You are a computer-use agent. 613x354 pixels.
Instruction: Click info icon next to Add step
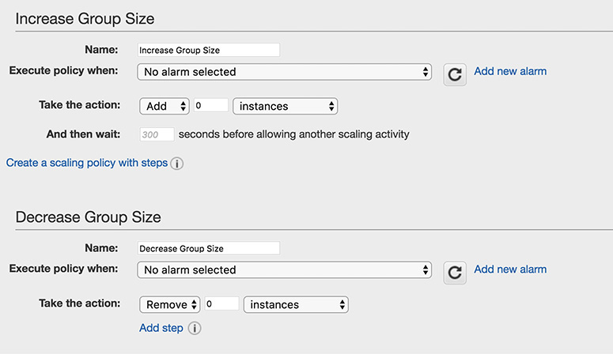195,328
